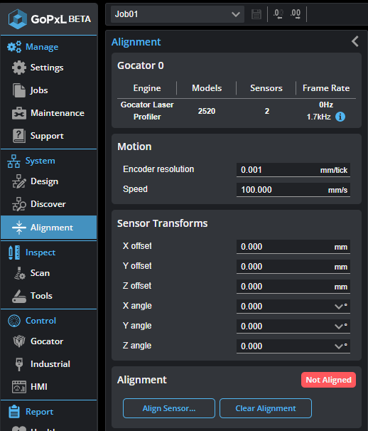This screenshot has width=368, height=431.
Task: Click the Manage gears icon
Action: pyautogui.click(x=14, y=47)
